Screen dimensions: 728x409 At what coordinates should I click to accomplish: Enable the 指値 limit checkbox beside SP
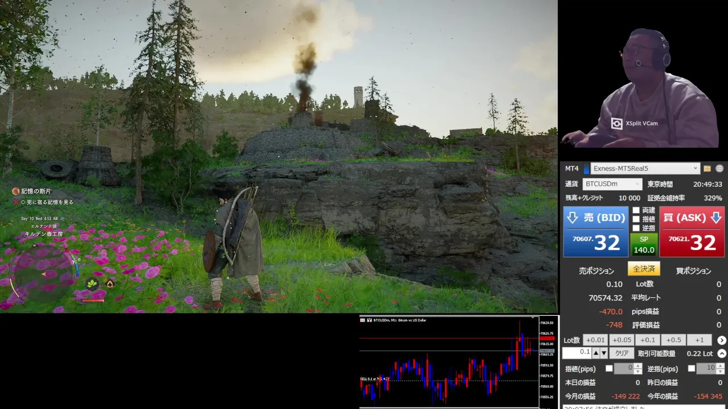pyautogui.click(x=636, y=219)
